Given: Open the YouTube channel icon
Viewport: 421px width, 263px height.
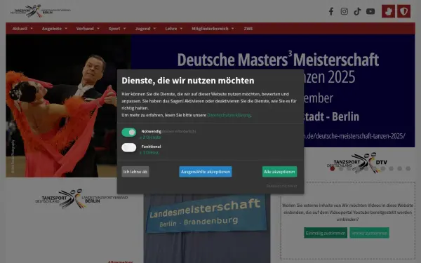Looking at the screenshot, I should pos(370,11).
